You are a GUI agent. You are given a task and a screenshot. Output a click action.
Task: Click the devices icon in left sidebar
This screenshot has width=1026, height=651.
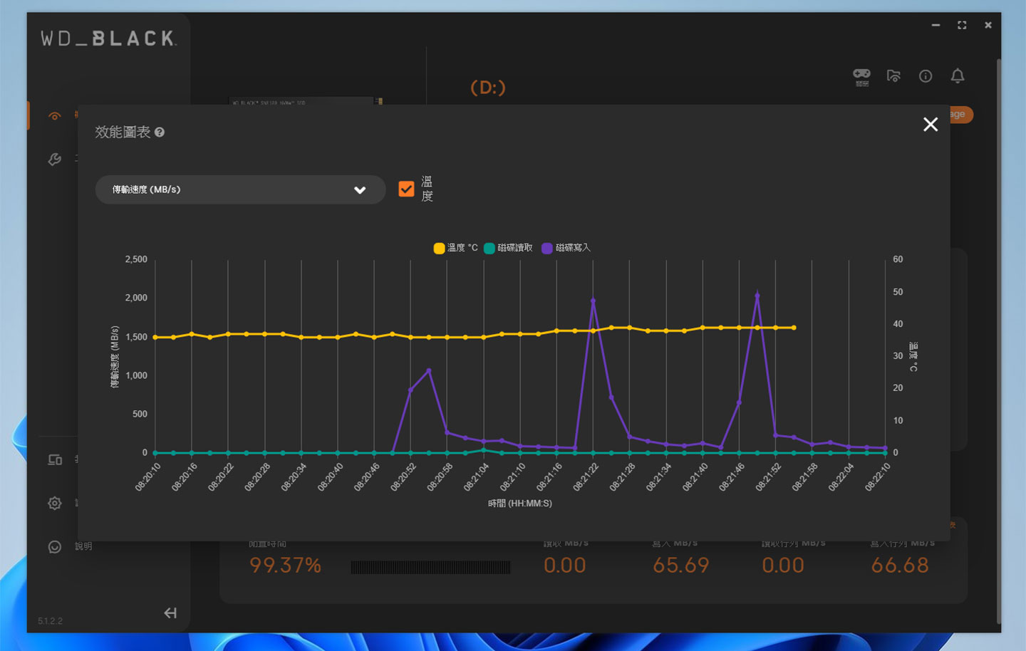(55, 460)
